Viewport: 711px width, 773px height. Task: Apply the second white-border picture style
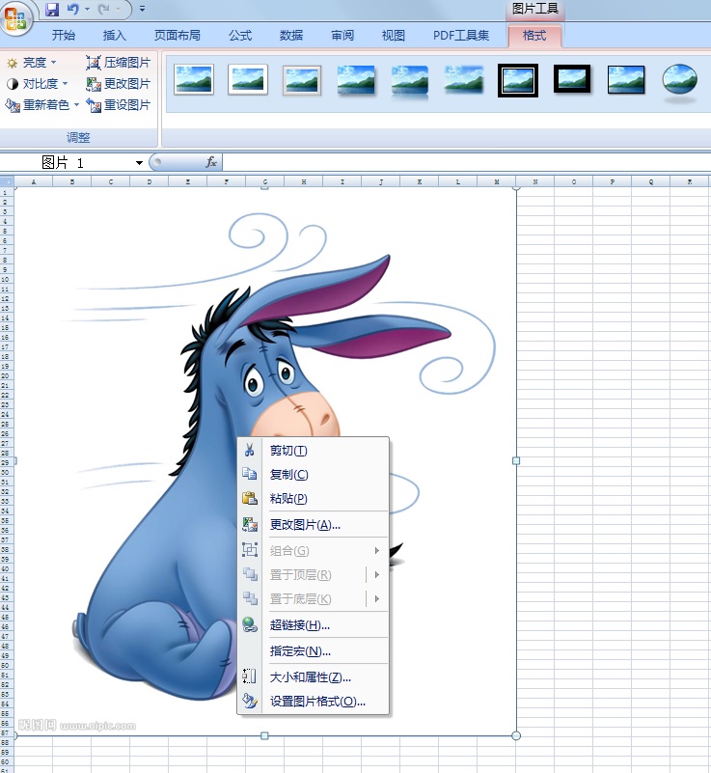tap(248, 79)
